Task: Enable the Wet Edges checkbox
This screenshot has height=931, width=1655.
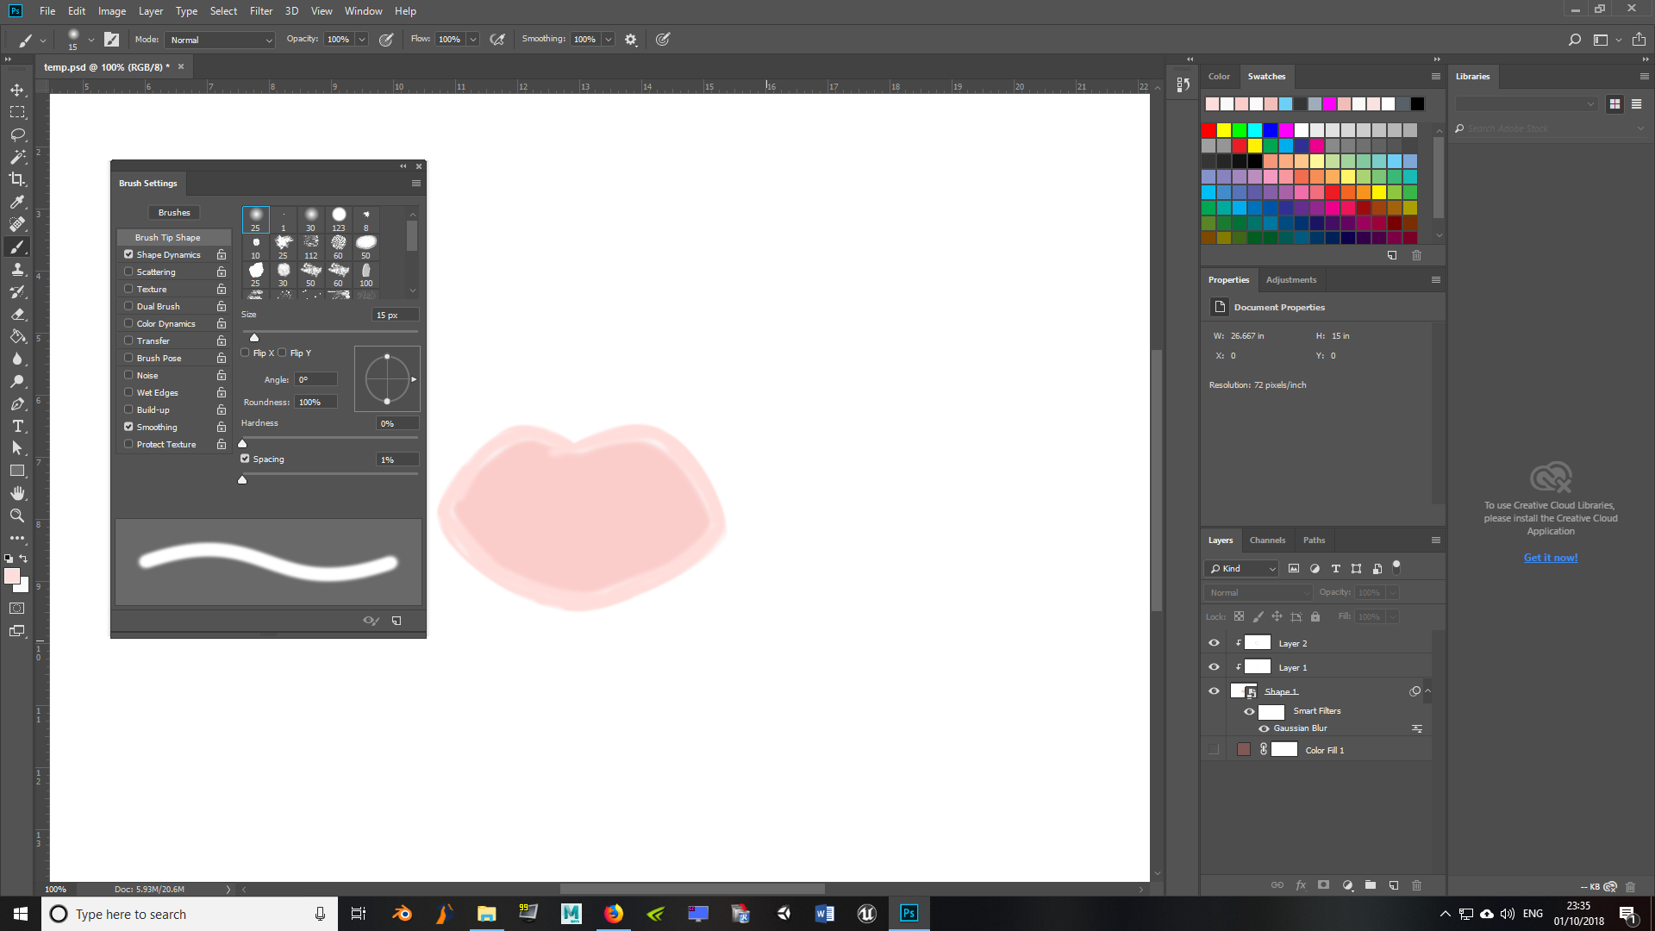Action: point(128,392)
